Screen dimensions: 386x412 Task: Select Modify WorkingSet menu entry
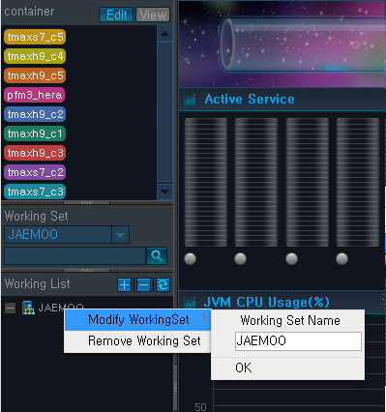pos(137,320)
